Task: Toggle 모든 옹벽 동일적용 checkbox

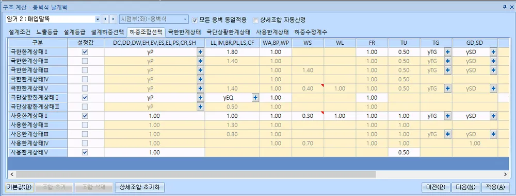Action: (195, 20)
